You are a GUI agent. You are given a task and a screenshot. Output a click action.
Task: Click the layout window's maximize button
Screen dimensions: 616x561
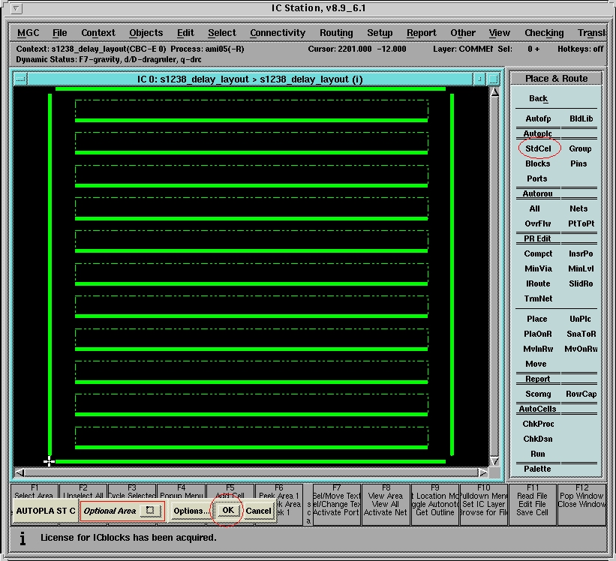(493, 79)
